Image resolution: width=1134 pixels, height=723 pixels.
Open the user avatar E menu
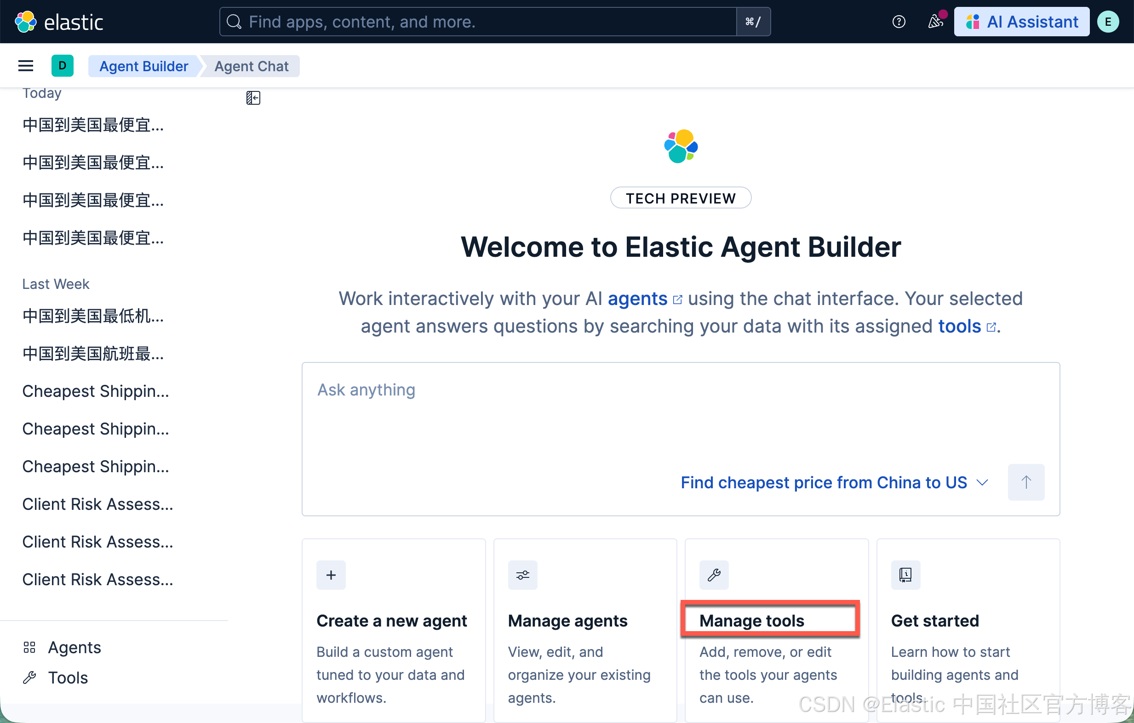tap(1108, 22)
